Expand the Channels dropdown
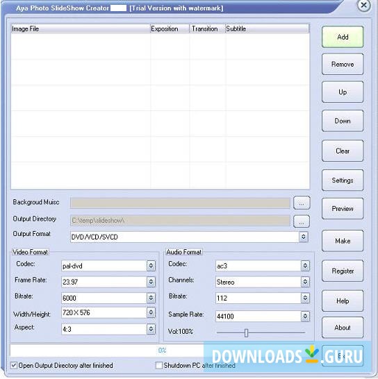 pyautogui.click(x=305, y=282)
